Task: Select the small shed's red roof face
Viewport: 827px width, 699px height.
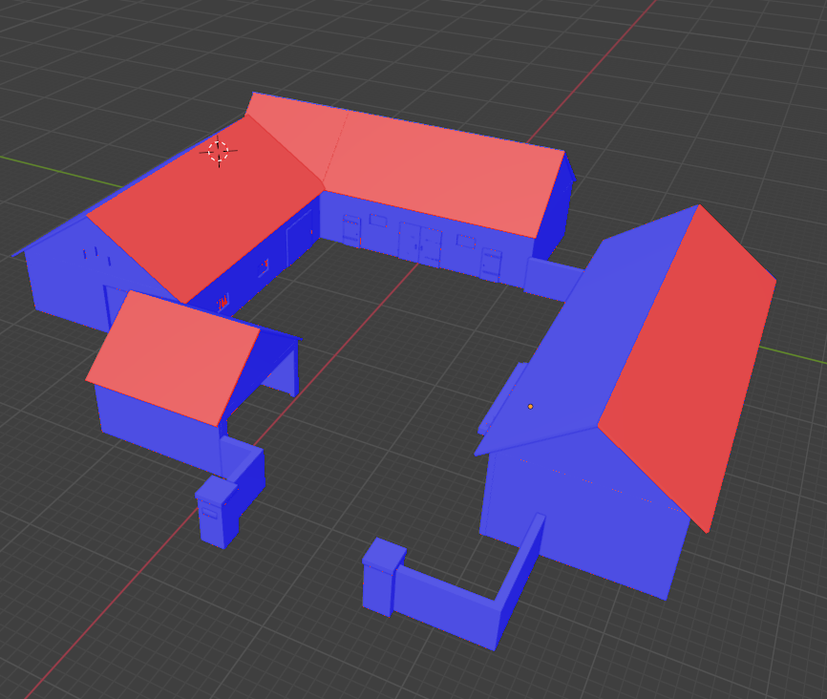Action: 173,357
